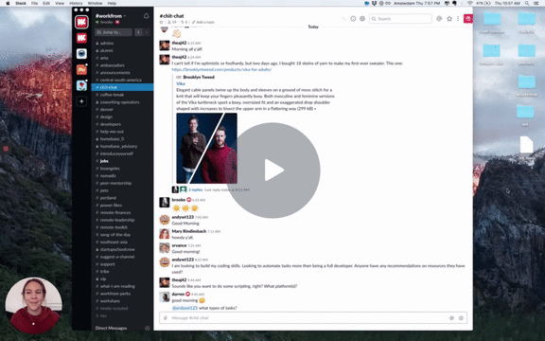Expand the #workfrom workspace menu
The height and width of the screenshot is (341, 545).
click(x=111, y=16)
